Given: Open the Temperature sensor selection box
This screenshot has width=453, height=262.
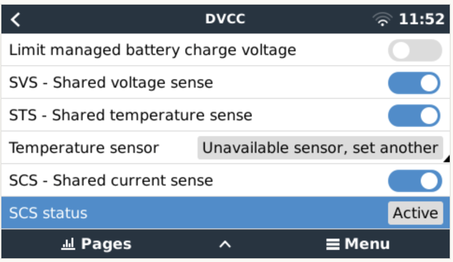Looking at the screenshot, I should (x=320, y=148).
